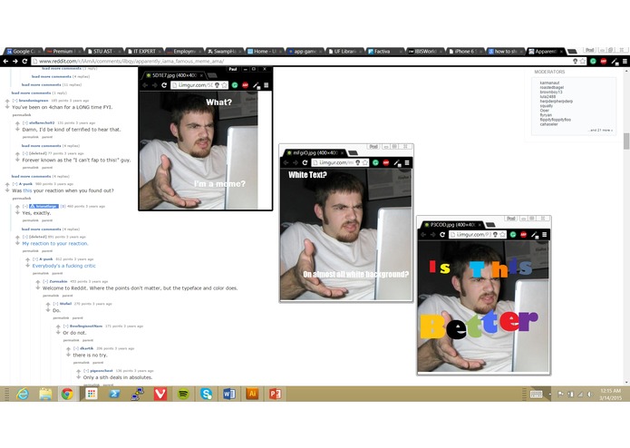Open the "Everybody's a fucking critic" link
Screen dimensions: 630x448
[x=63, y=266]
